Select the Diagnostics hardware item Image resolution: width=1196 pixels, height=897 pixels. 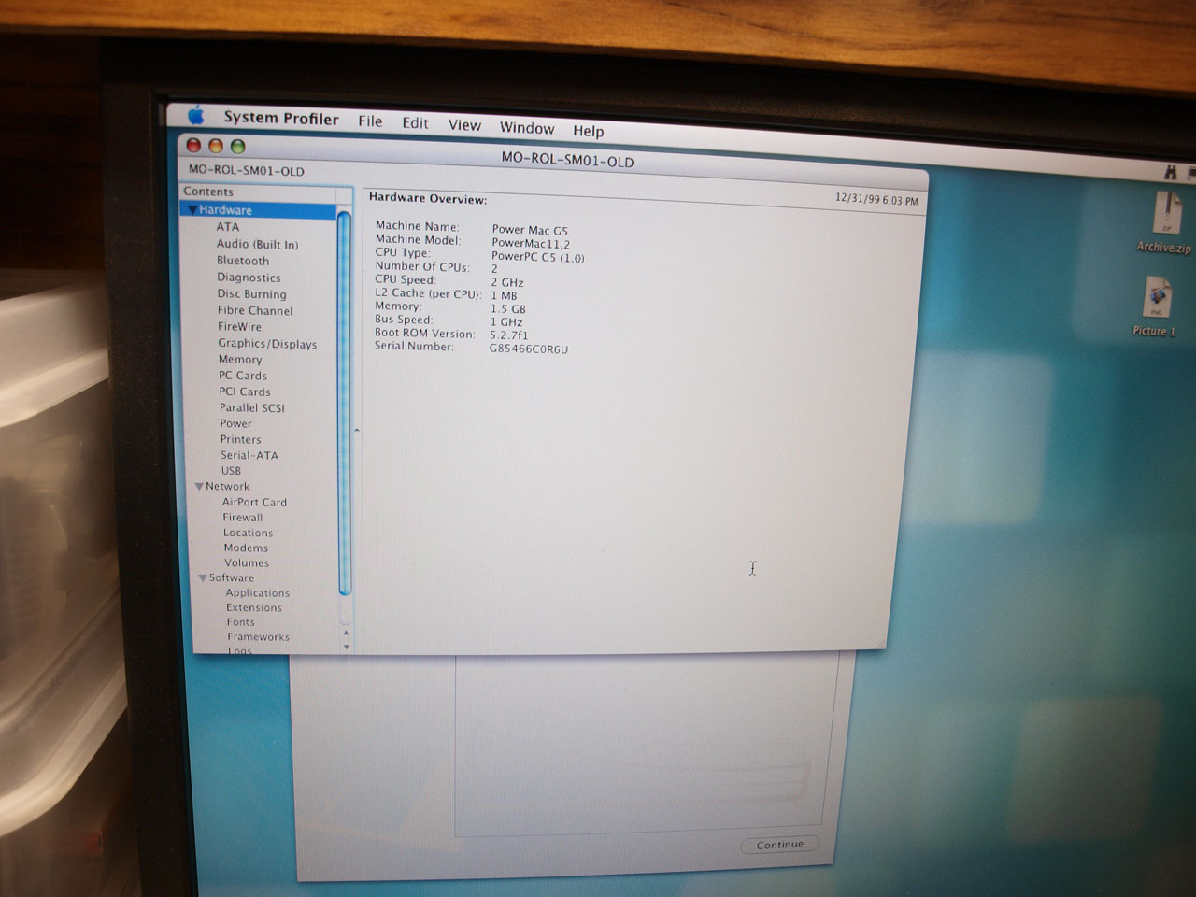pos(249,278)
